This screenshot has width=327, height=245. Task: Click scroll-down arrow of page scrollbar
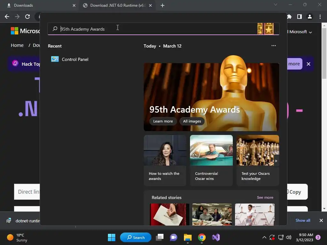[x=324, y=209]
